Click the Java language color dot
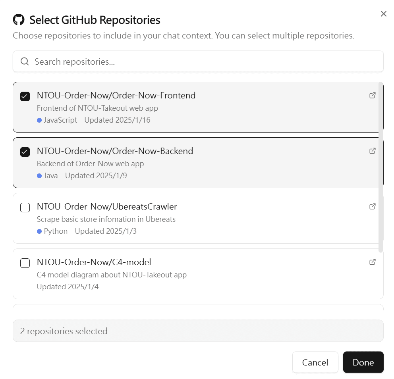The height and width of the screenshot is (379, 394). tap(39, 176)
